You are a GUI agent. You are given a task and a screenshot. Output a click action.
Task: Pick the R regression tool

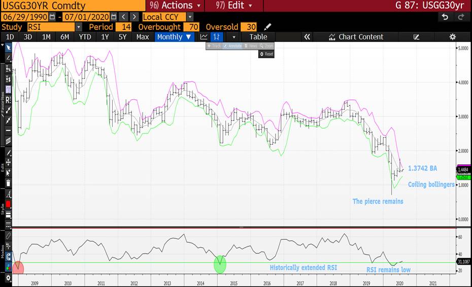tap(9, 100)
